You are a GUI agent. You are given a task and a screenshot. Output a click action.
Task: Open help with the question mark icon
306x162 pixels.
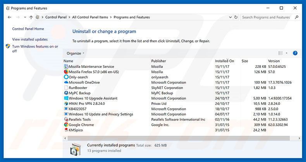coord(295,53)
